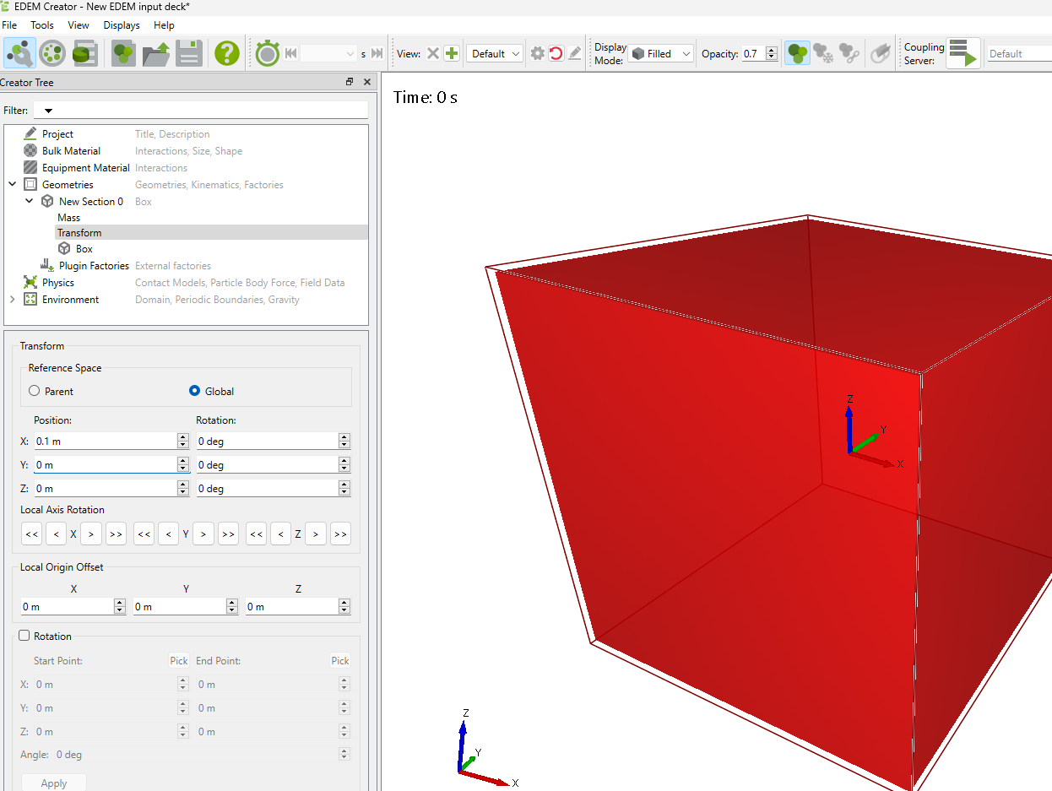The height and width of the screenshot is (791, 1052).
Task: Rotate Y axis one step backward
Action: click(168, 534)
